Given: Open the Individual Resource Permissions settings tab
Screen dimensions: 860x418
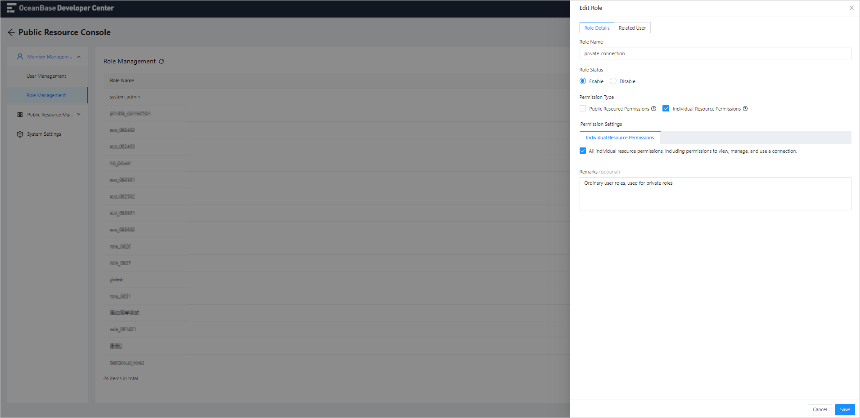Looking at the screenshot, I should 620,138.
